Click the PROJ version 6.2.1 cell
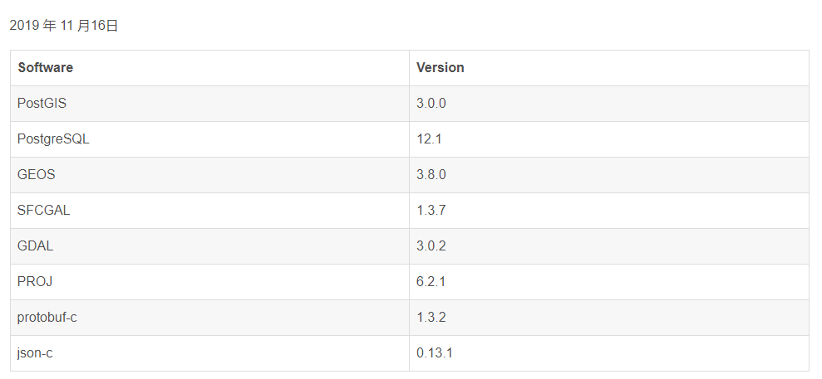822x379 pixels. [431, 282]
